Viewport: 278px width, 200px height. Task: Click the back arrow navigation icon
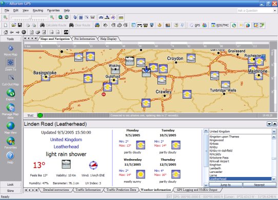click(12, 32)
